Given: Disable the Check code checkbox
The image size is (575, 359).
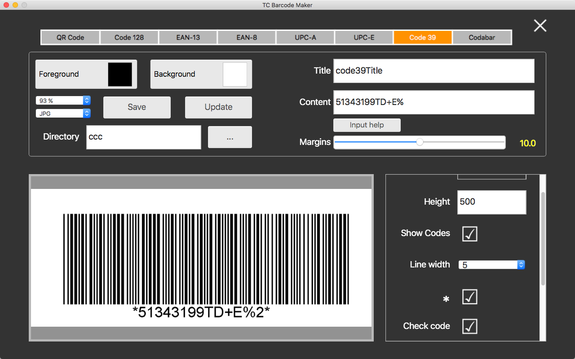Looking at the screenshot, I should click(x=470, y=326).
